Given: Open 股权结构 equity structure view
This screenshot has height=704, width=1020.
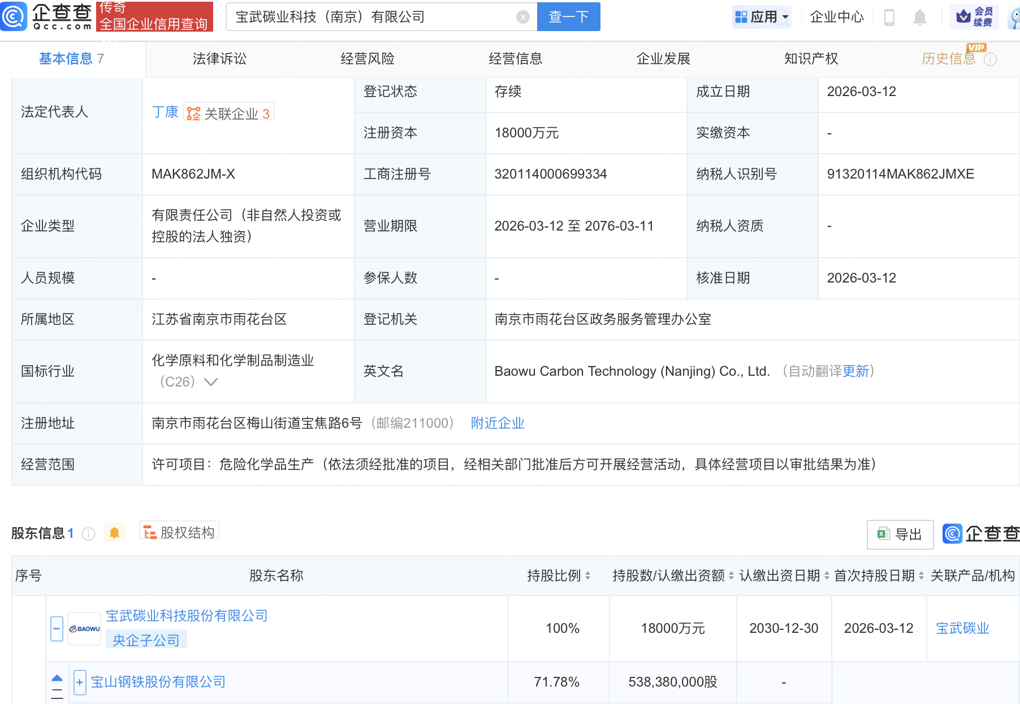Looking at the screenshot, I should tap(179, 532).
